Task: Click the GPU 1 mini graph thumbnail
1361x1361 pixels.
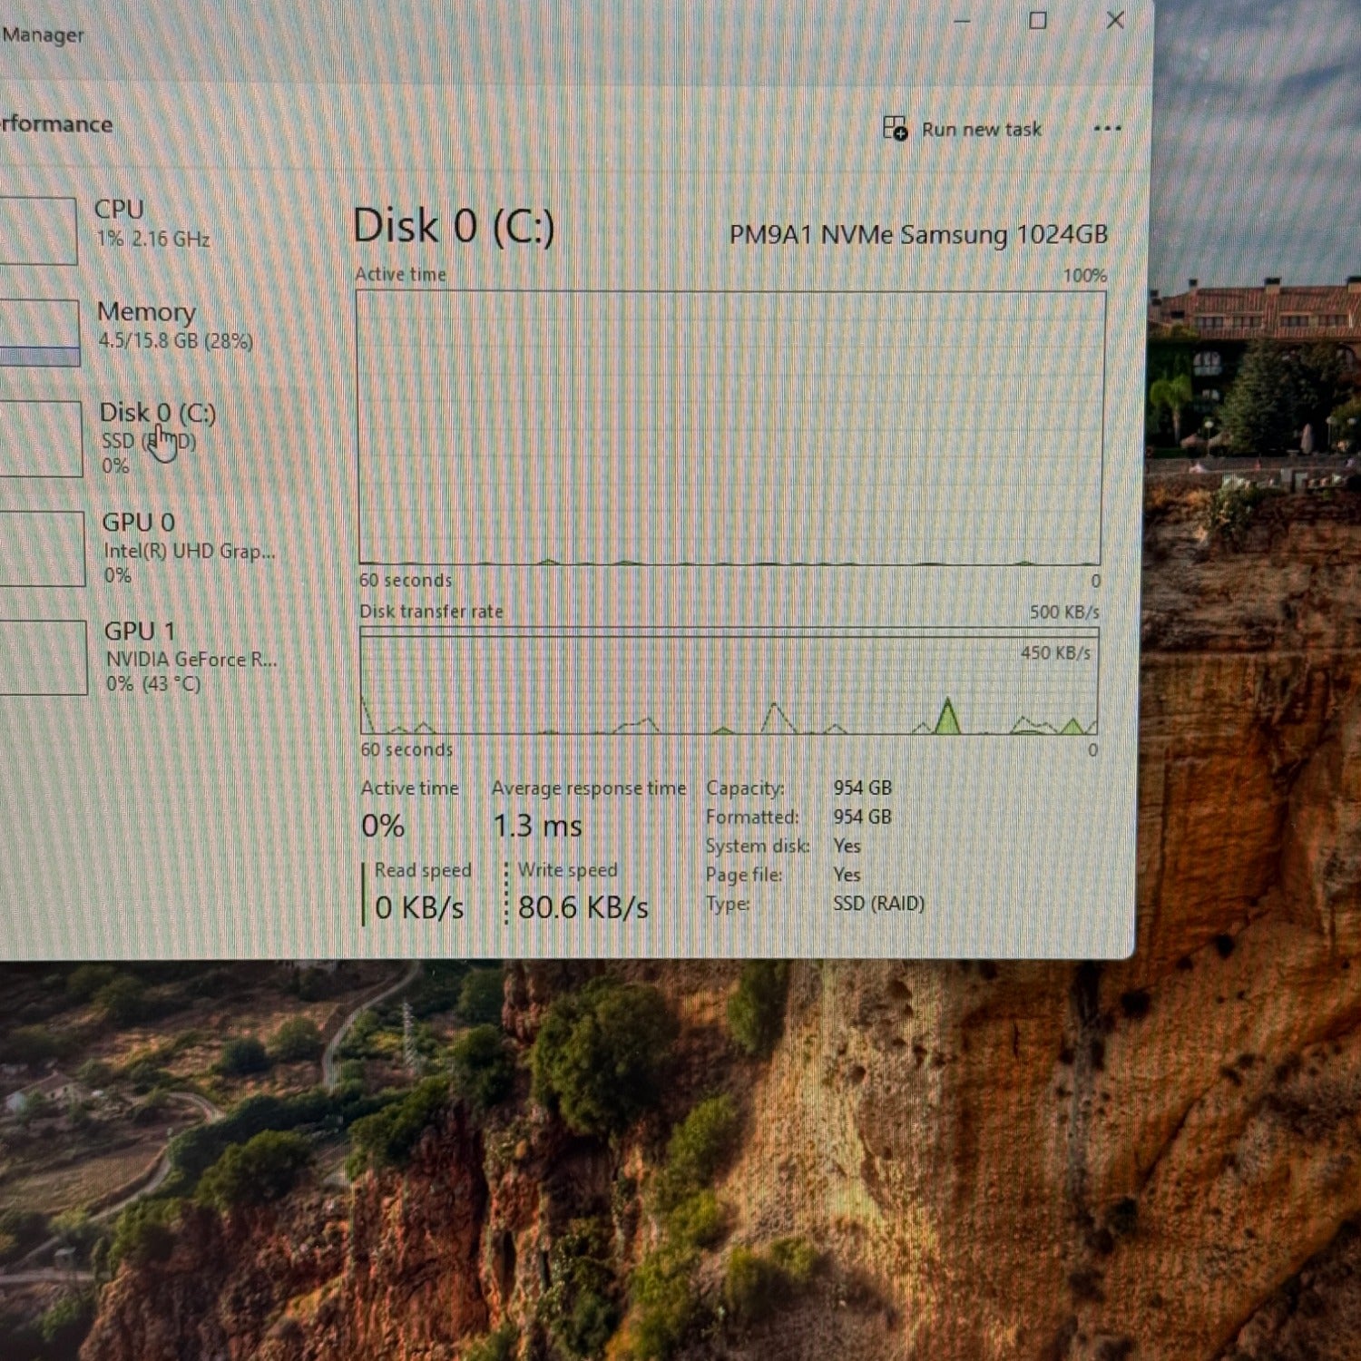Action: 43,658
